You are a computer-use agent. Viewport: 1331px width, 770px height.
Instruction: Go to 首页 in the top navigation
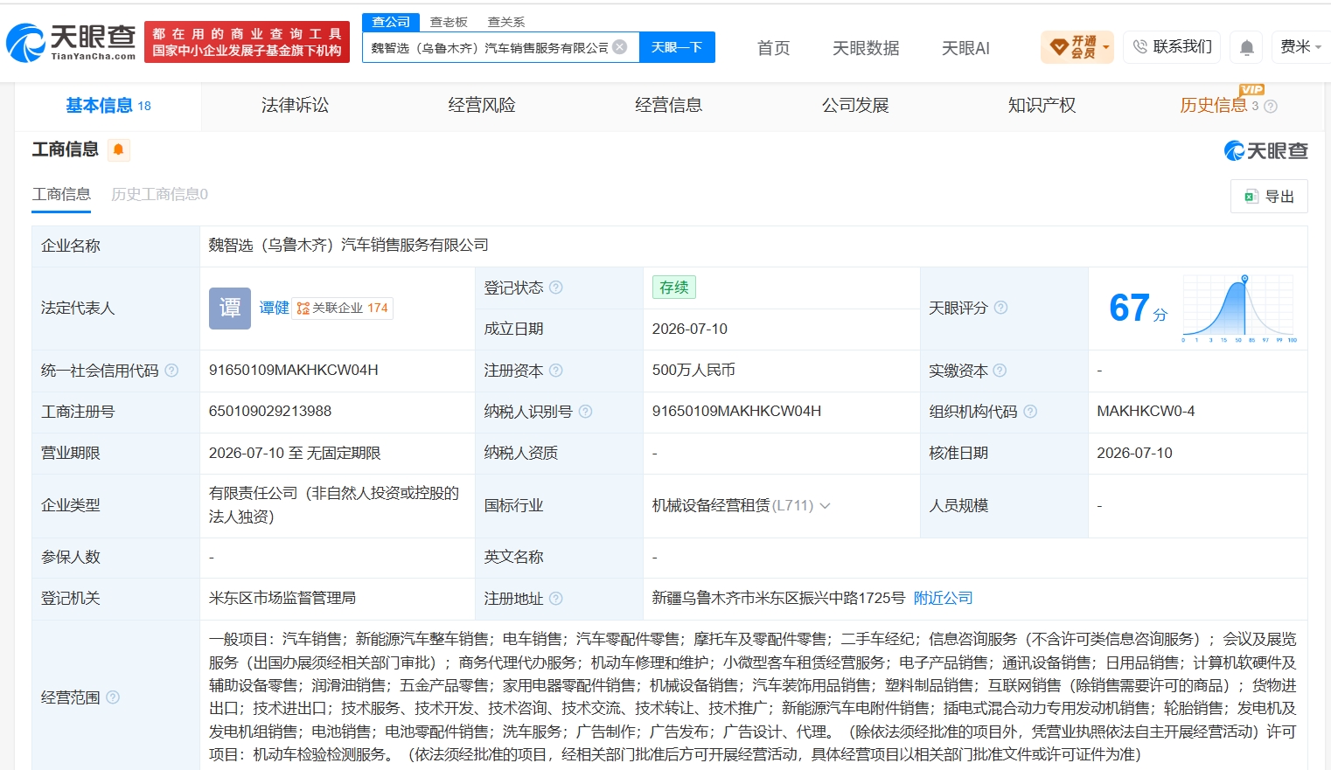[x=773, y=48]
